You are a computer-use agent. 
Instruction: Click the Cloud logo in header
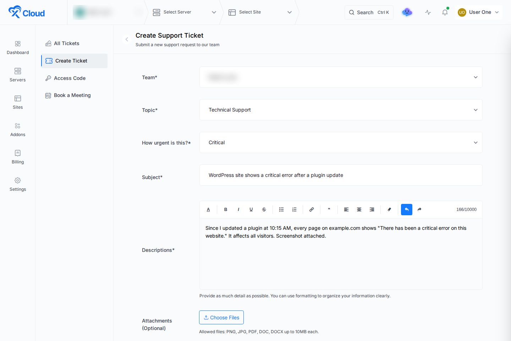(x=27, y=12)
